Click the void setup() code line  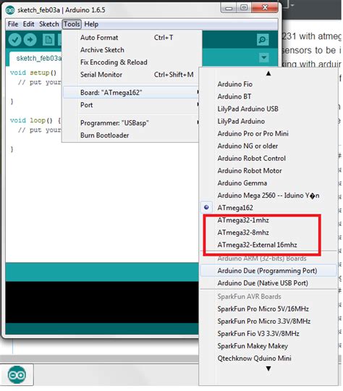click(x=33, y=72)
